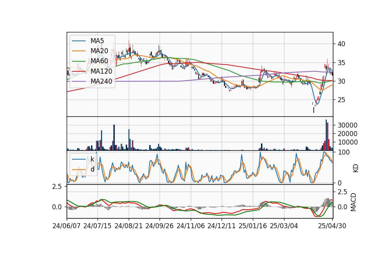Viewport: 370px width, 266px height.
Task: Click the 25/04/30 date axis label
Action: (x=332, y=226)
